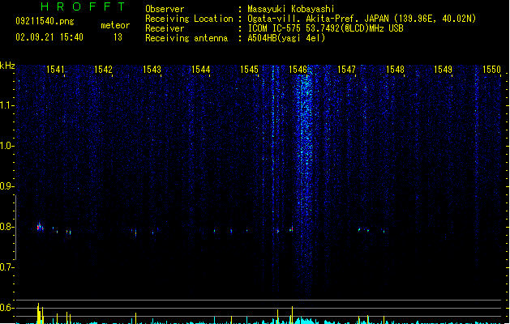Viewport: 510px width, 324px height.
Task: Click the yellow power bar just before 1546
Action: 292,314
